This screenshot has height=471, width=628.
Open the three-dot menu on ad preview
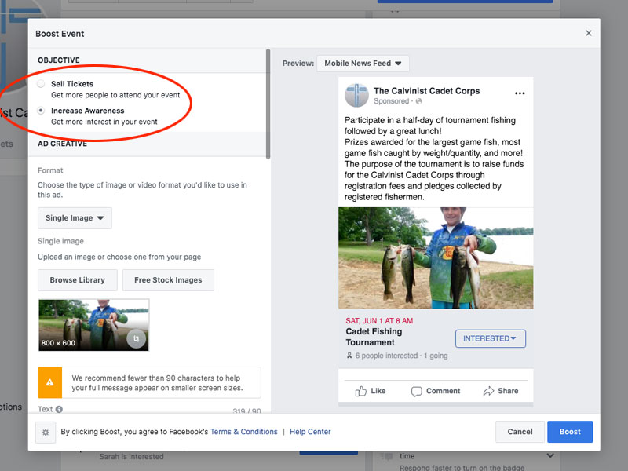coord(520,93)
